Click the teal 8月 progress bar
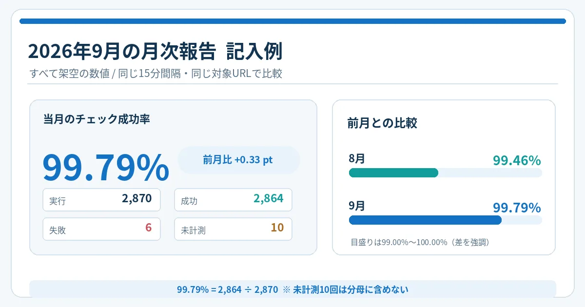Viewport: 585px width, 307px height. click(393, 173)
